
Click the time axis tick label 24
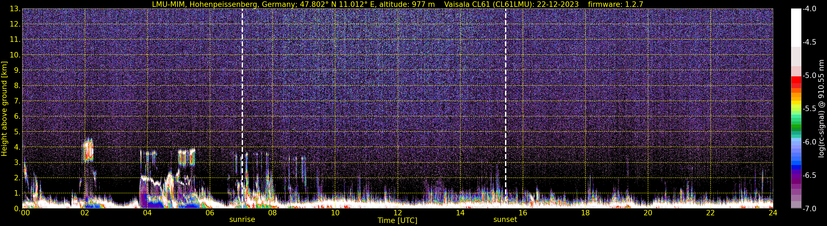point(773,213)
